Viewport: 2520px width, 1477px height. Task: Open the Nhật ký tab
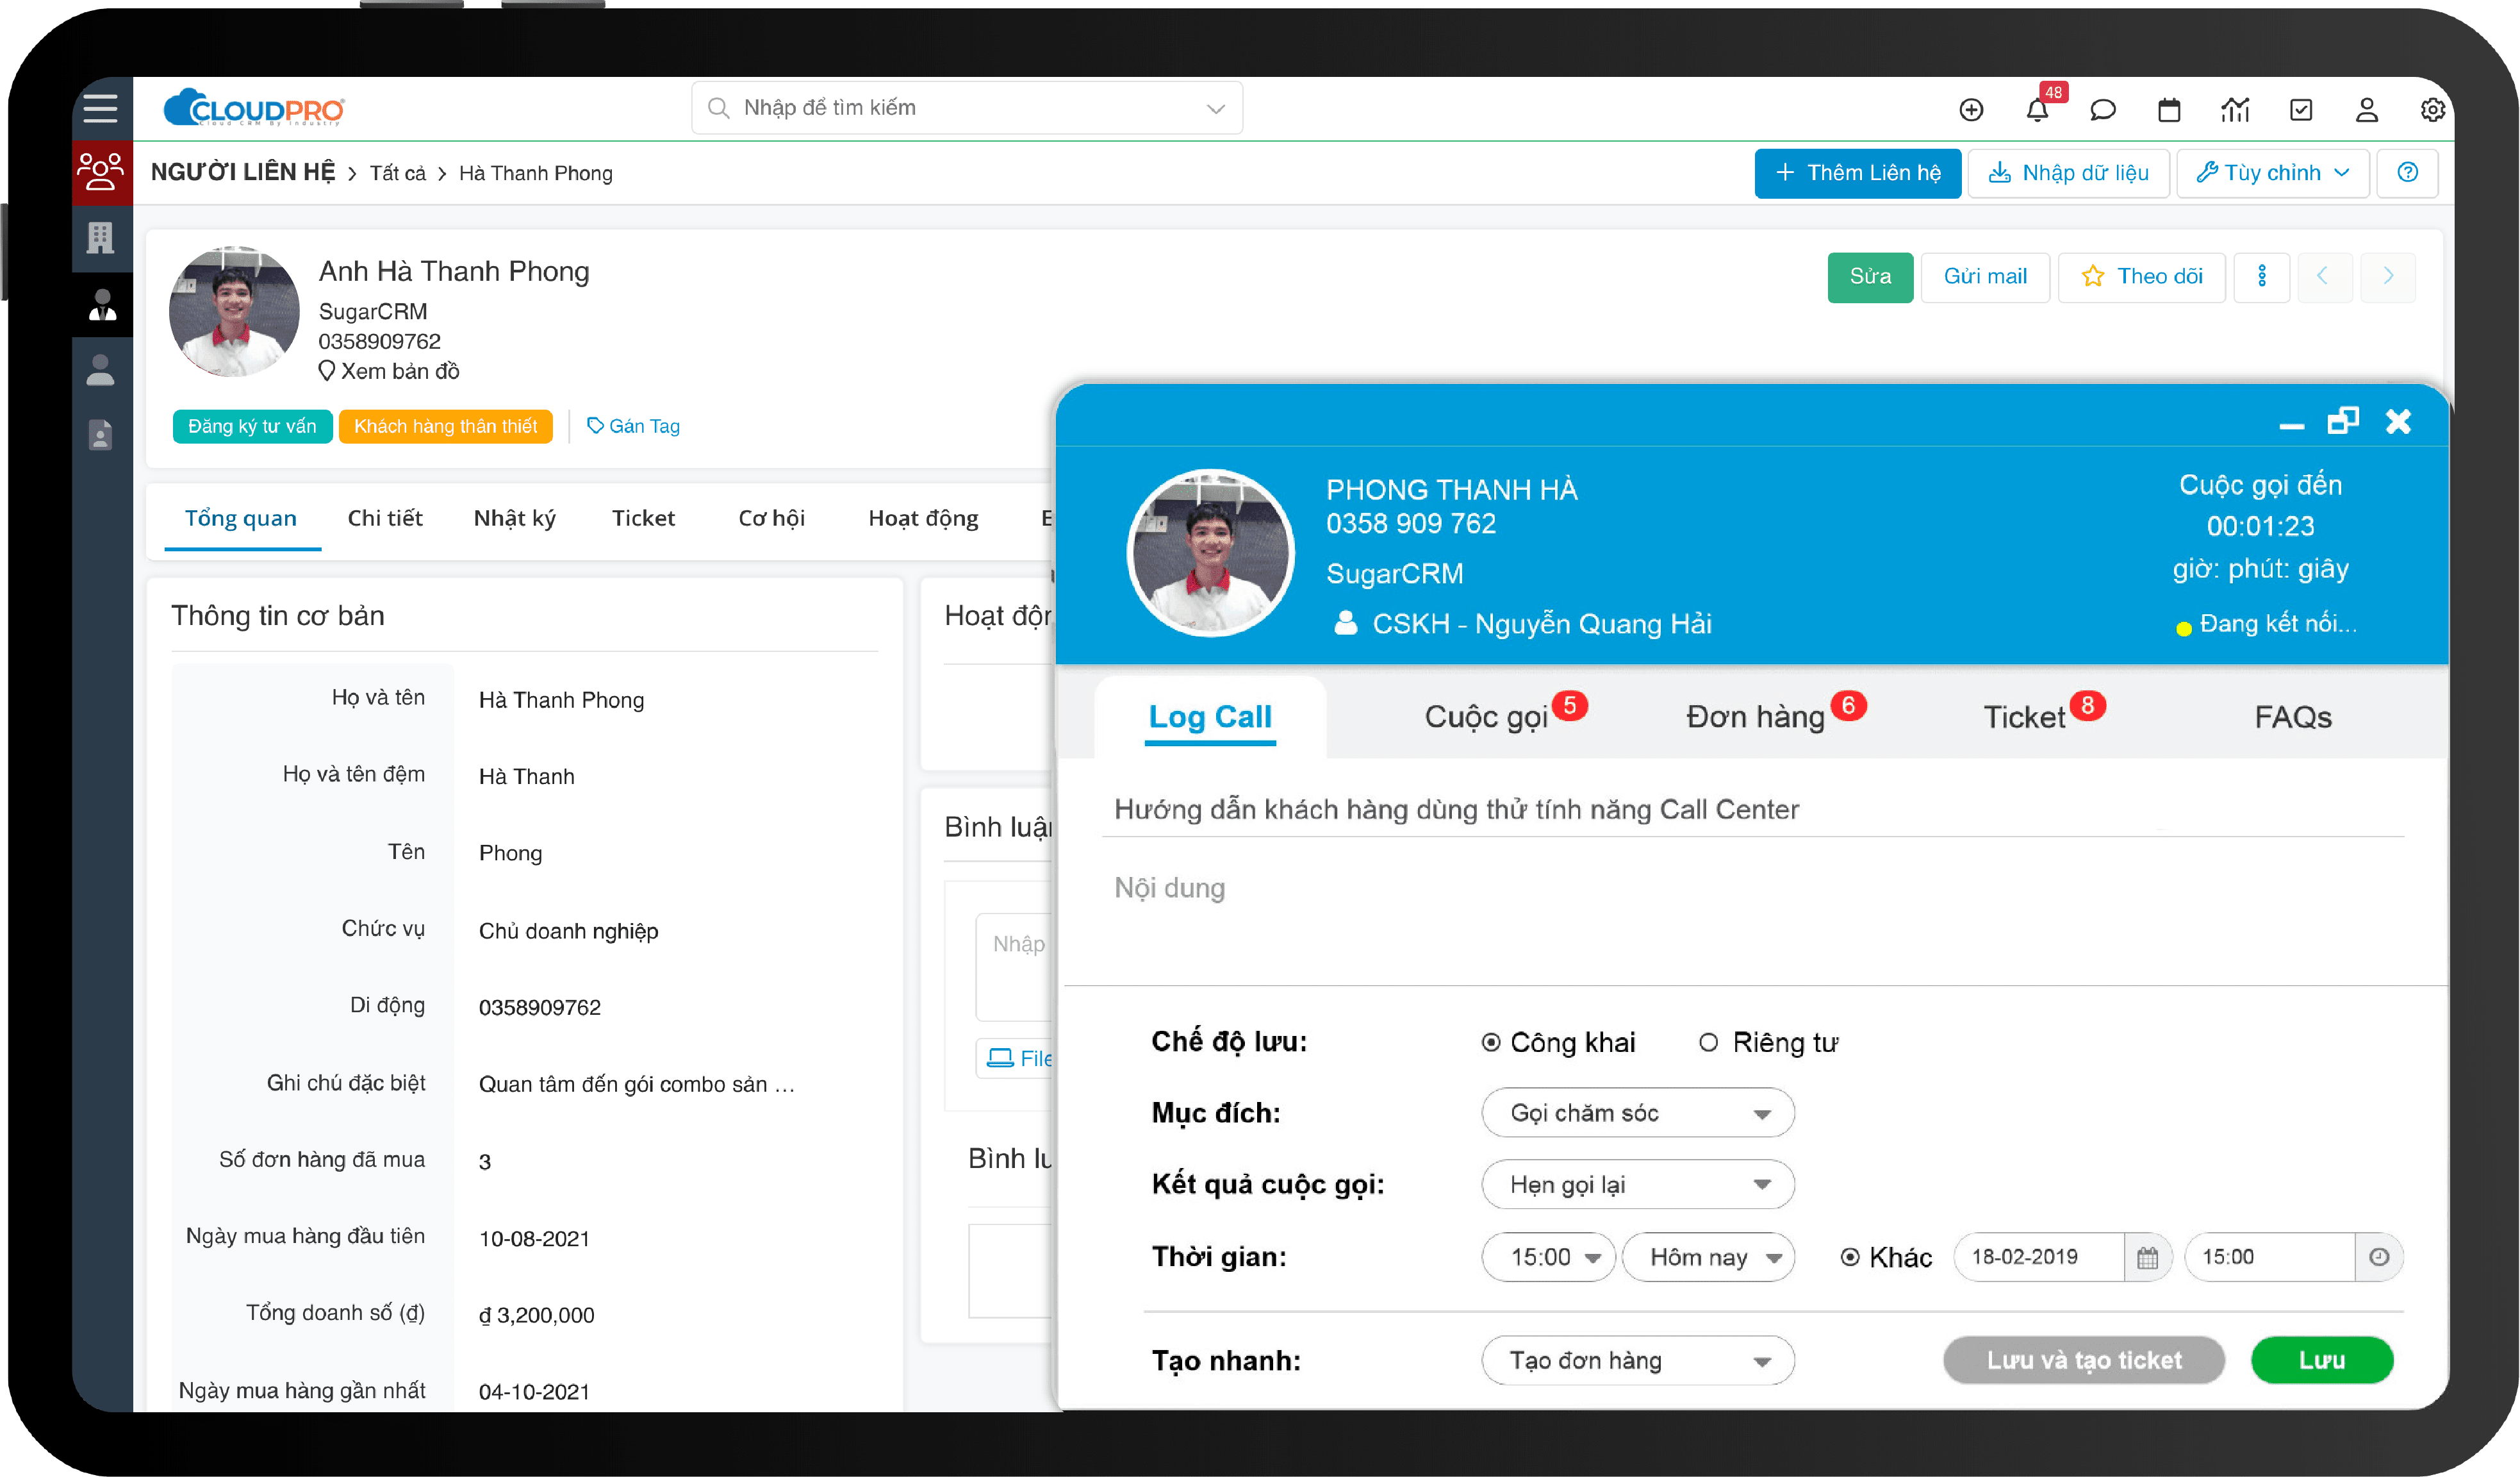coord(514,519)
